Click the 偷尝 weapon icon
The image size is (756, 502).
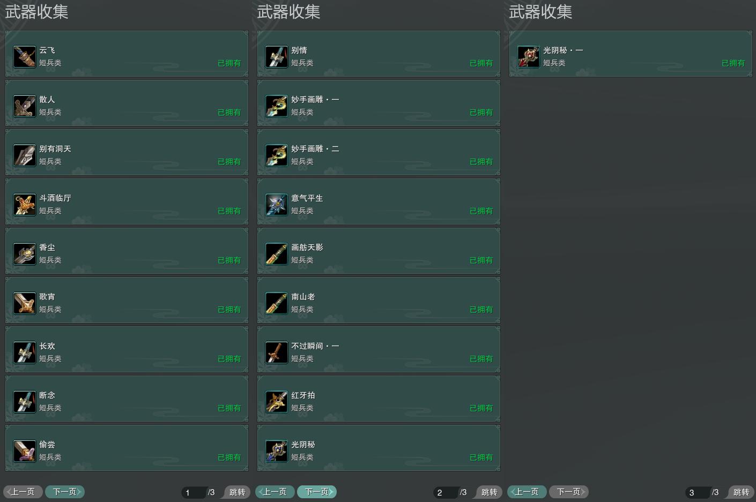click(x=25, y=451)
